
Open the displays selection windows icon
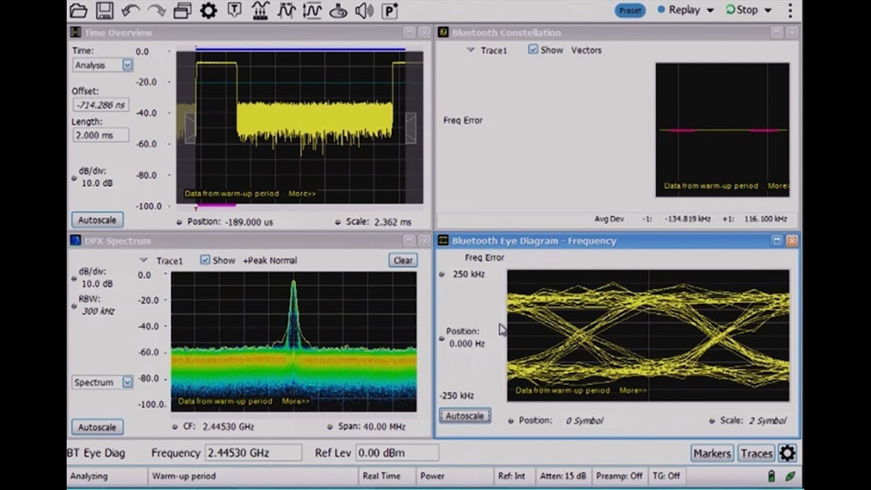click(182, 10)
